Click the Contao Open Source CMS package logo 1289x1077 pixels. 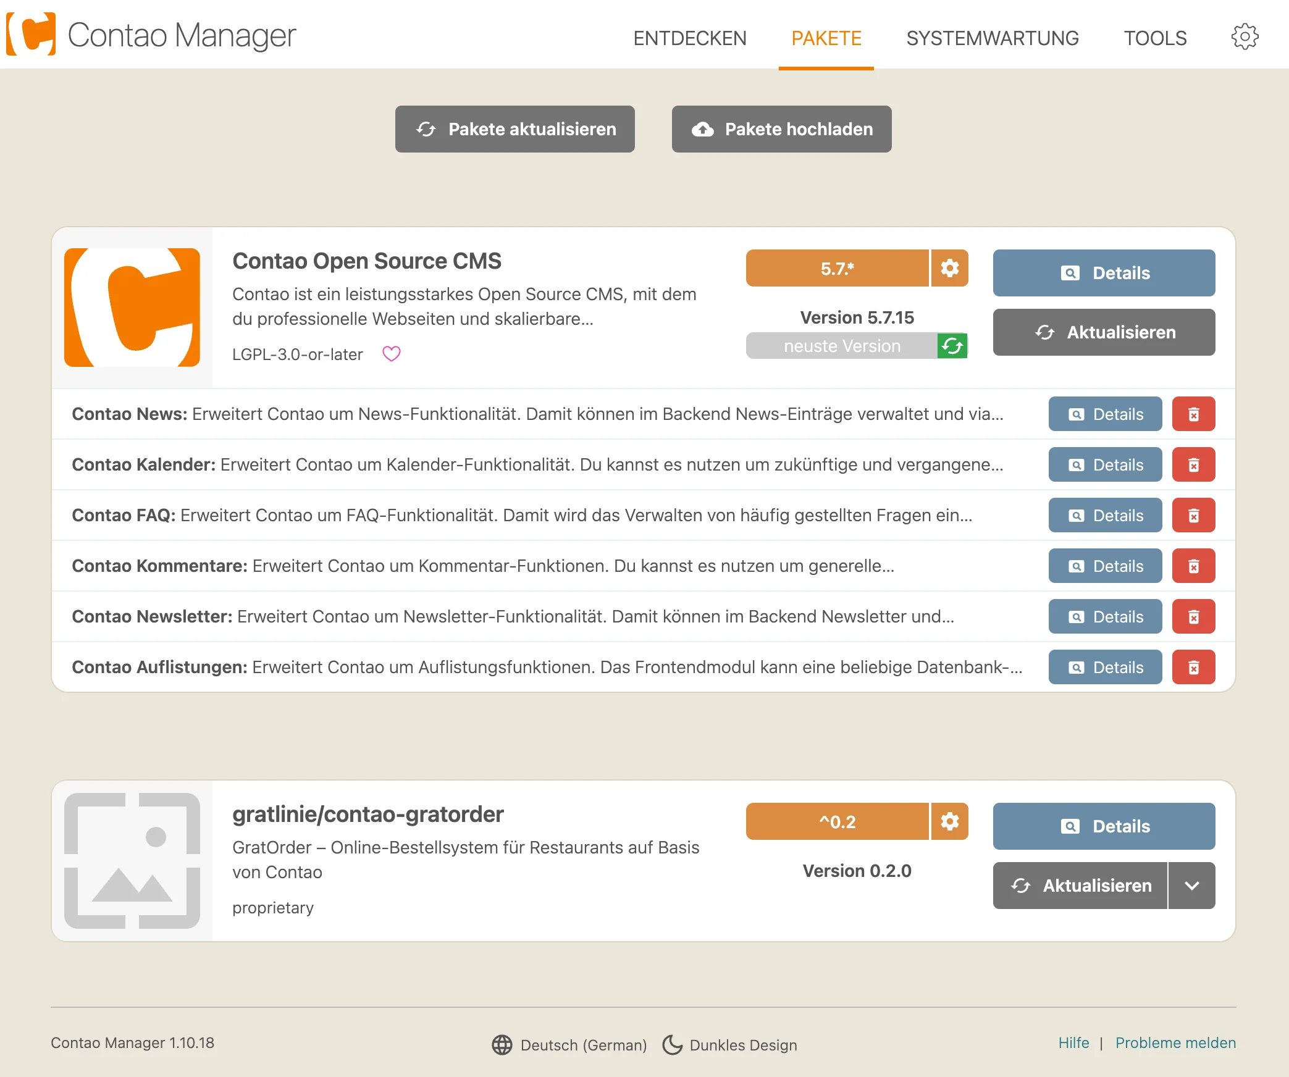pos(132,308)
